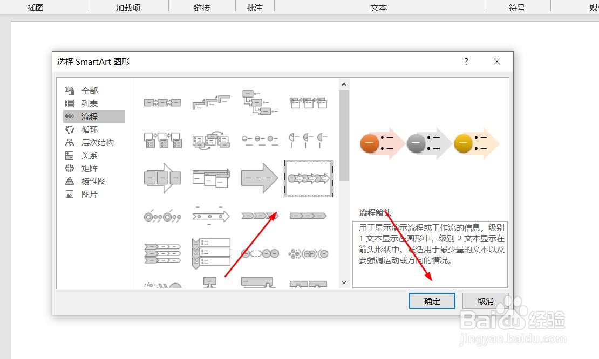Image resolution: width=599 pixels, height=359 pixels.
Task: Pick the descending staircase boxes layout
Action: [260, 102]
